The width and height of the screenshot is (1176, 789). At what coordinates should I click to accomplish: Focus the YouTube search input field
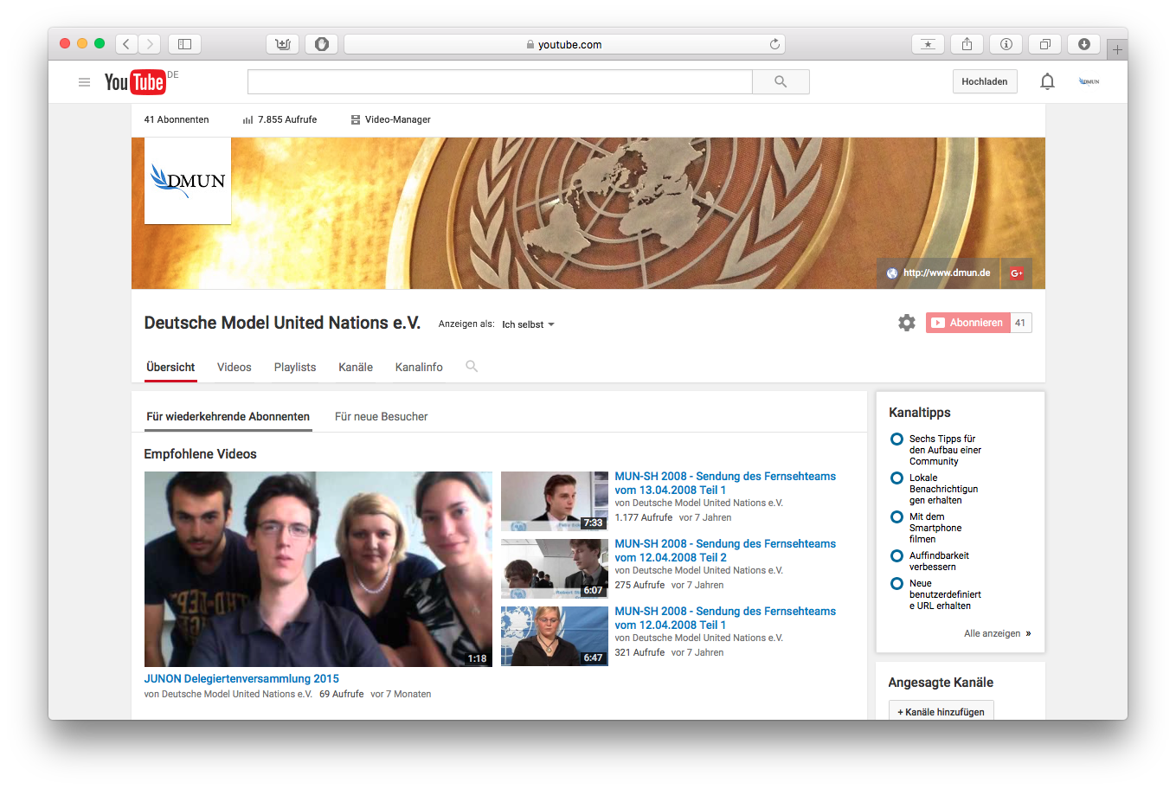(500, 81)
